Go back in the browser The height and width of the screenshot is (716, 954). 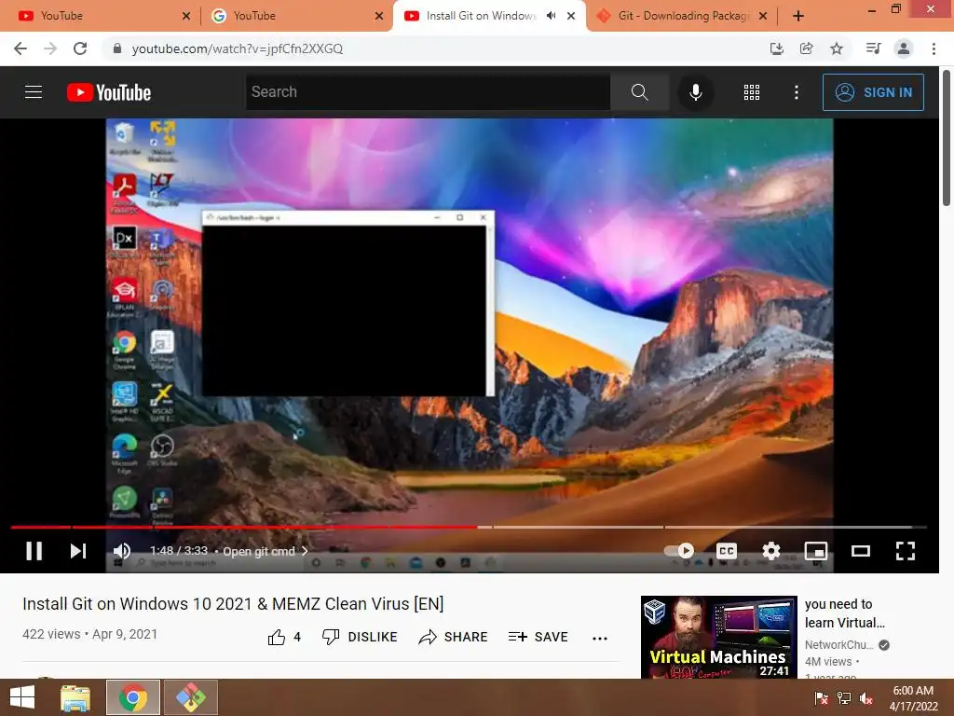pos(20,48)
